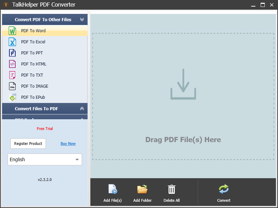The width and height of the screenshot is (278, 208).
Task: Collapse the Convert PDF To Other Files section
Action: [82, 19]
